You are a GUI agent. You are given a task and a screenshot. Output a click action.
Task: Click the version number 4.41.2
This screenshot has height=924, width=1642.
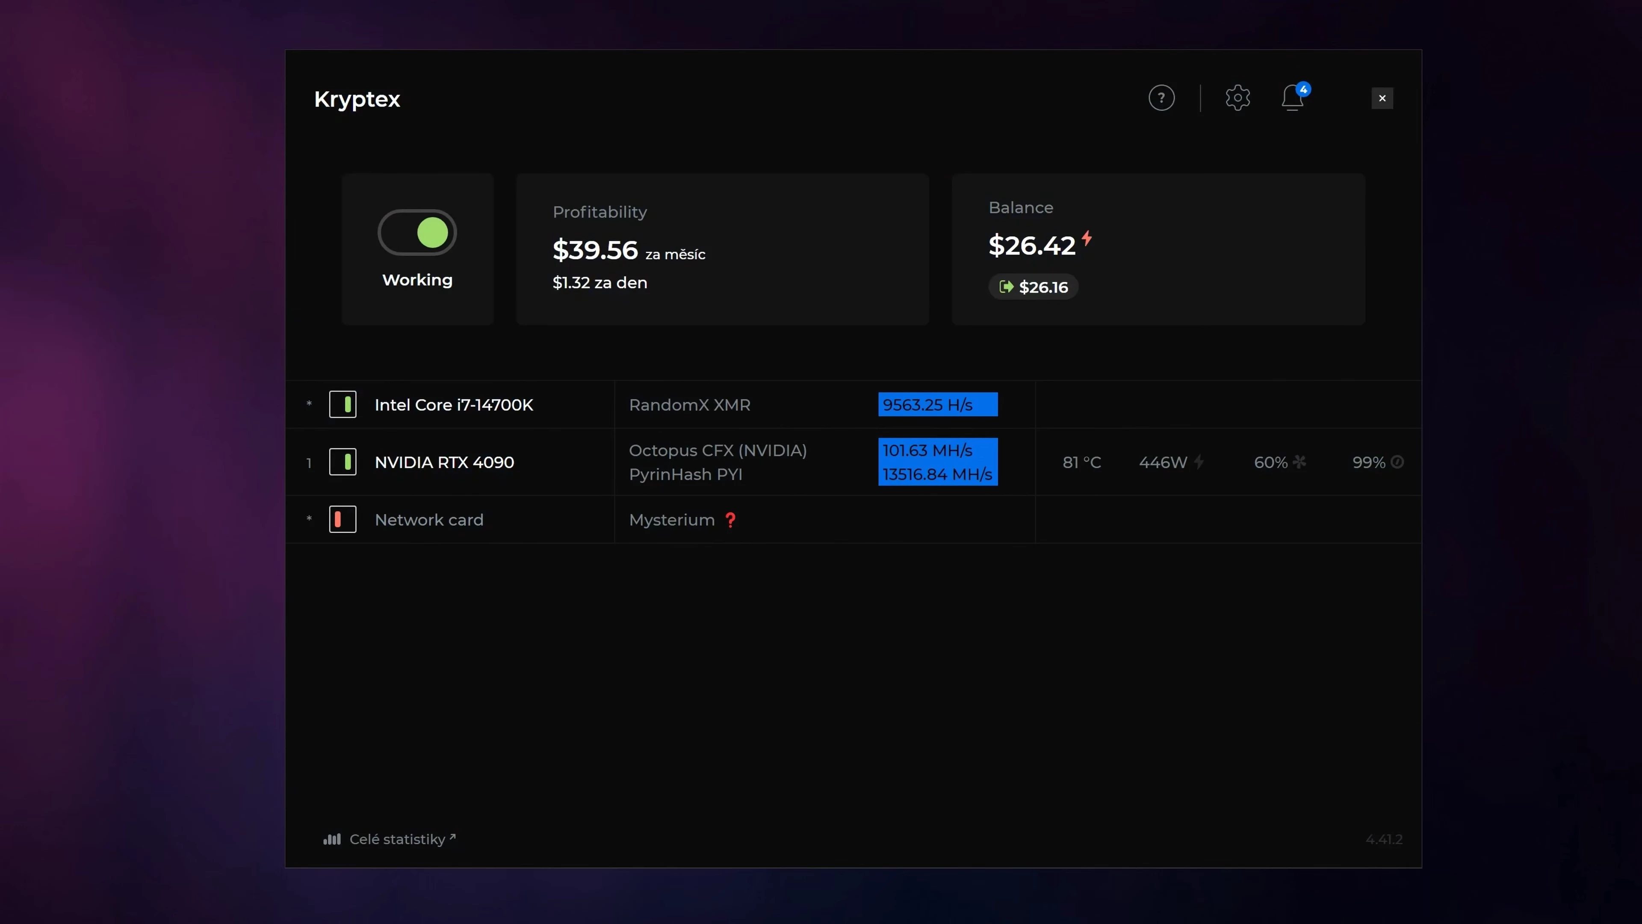1384,839
